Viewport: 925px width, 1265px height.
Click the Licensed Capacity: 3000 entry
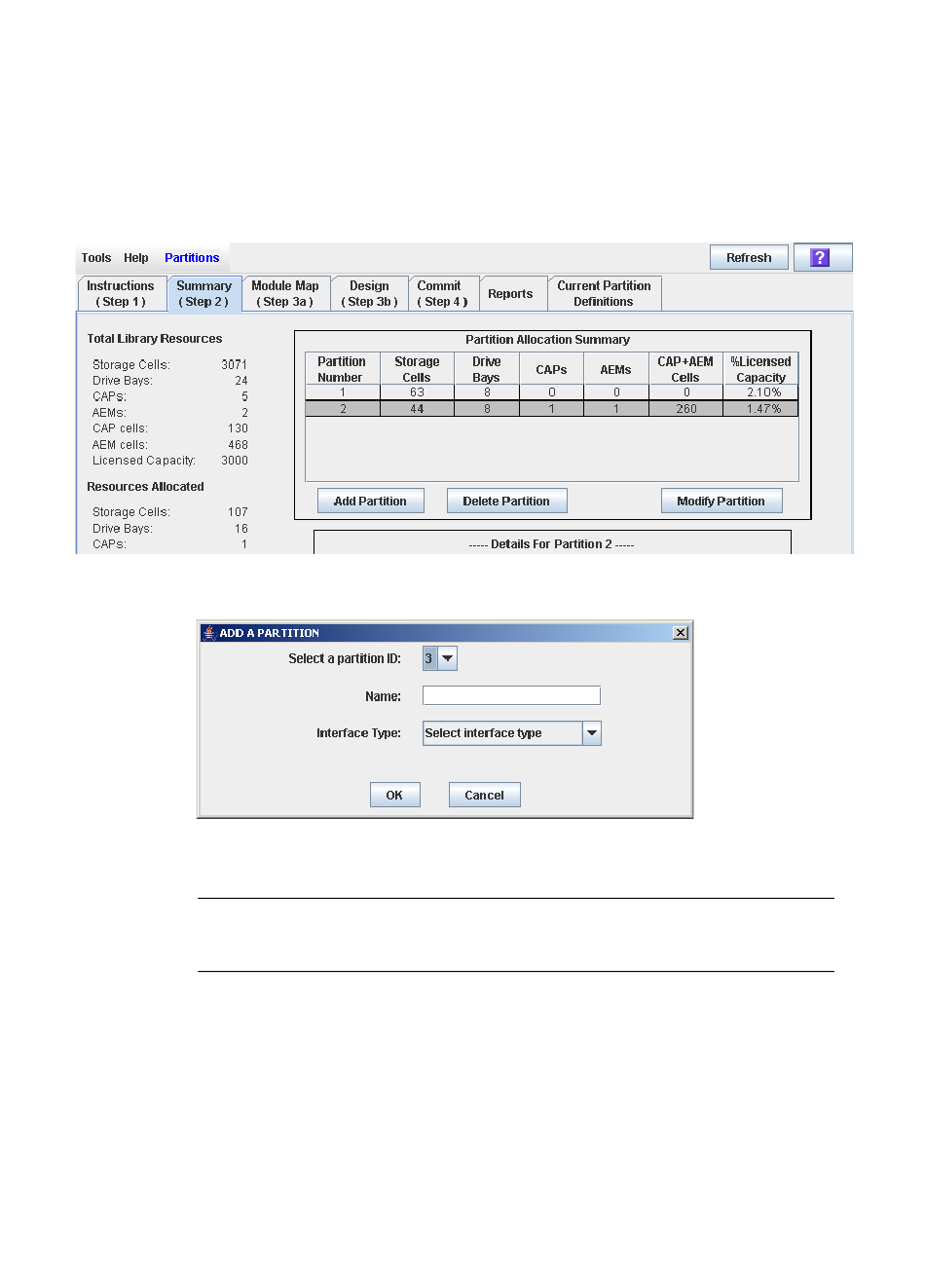[x=170, y=461]
